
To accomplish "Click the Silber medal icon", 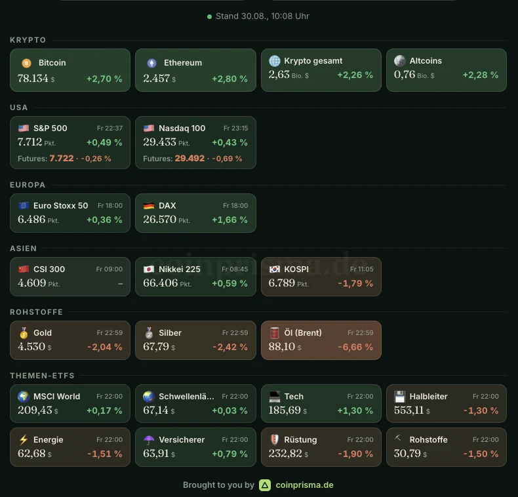I will (149, 333).
